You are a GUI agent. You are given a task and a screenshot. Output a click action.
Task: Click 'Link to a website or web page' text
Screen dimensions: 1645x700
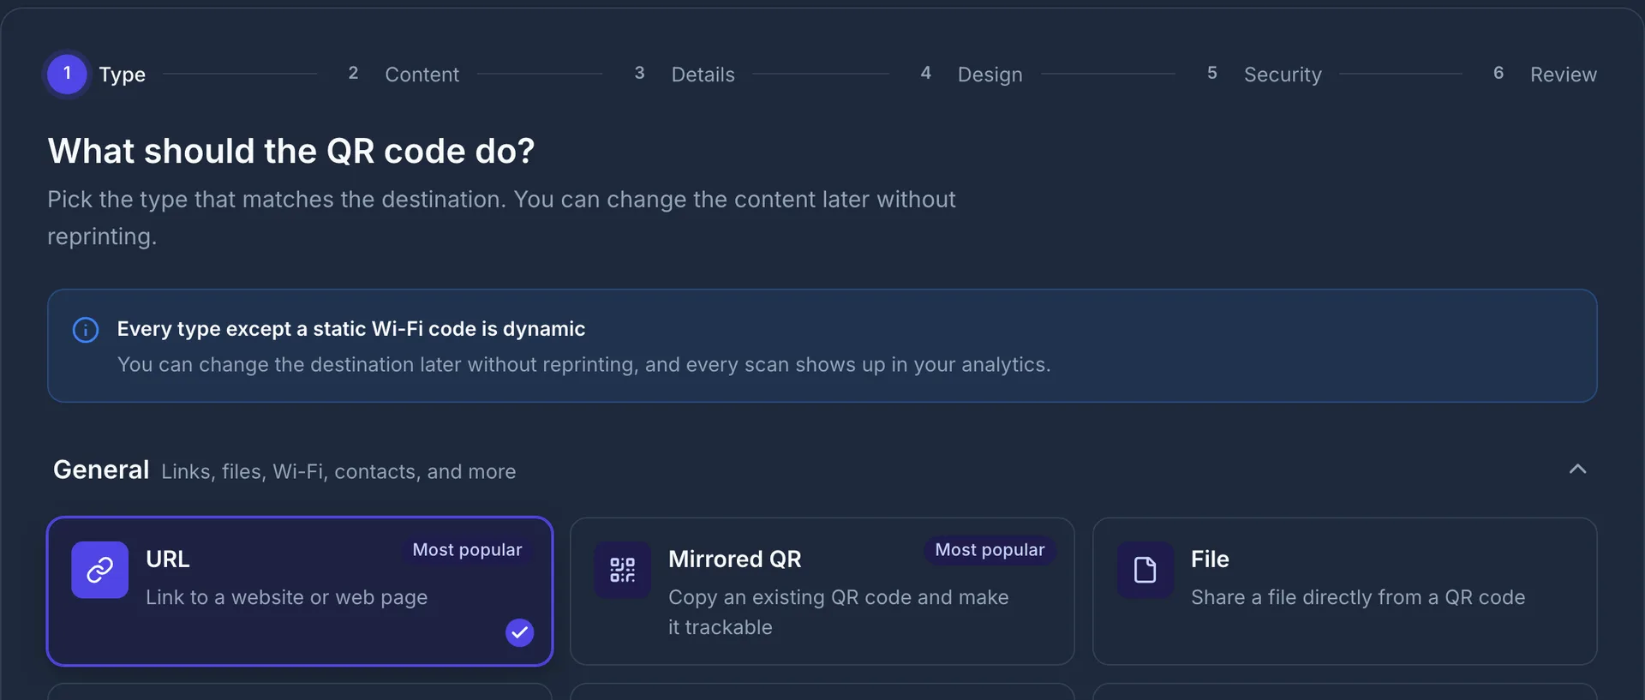tap(286, 597)
